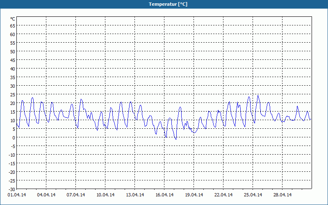Click the 16.04.14 date label

pos(164,195)
